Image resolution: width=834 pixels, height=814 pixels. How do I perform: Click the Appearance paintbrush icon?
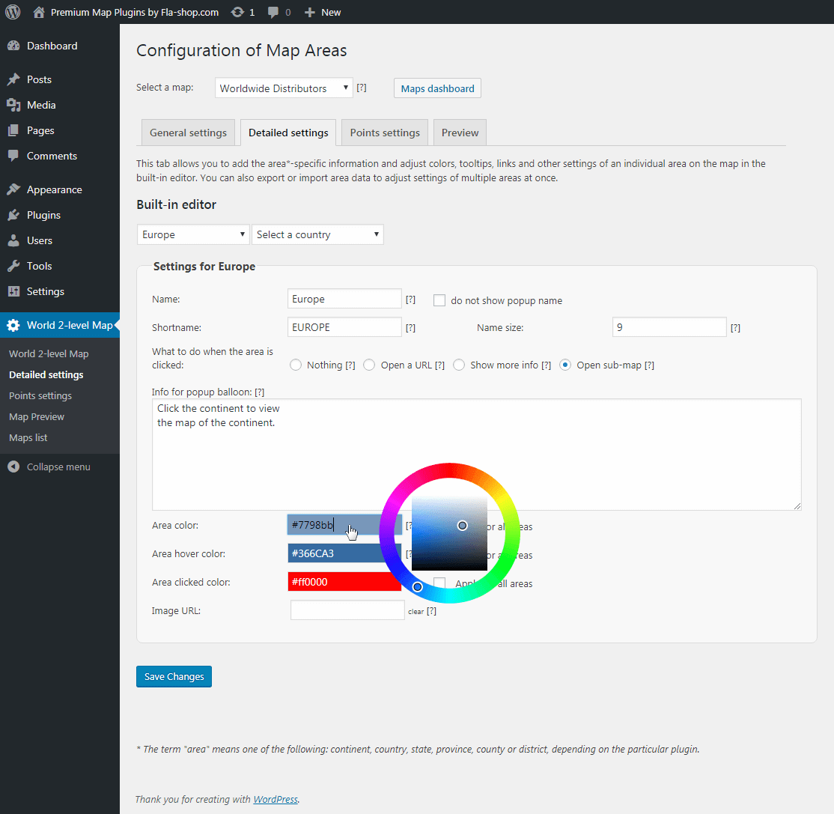(x=13, y=189)
